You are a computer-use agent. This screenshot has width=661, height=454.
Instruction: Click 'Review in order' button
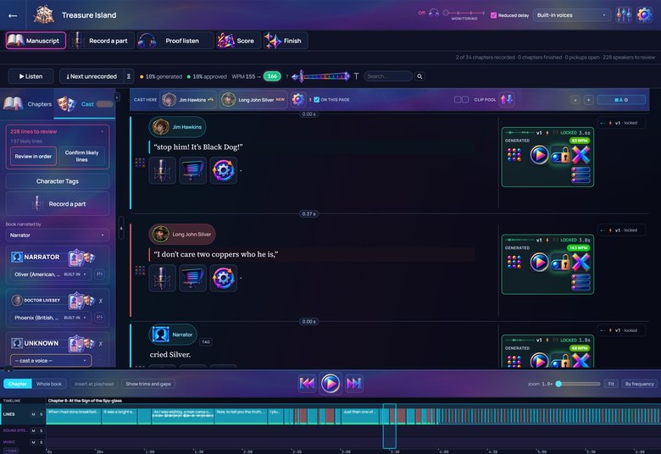(x=33, y=157)
